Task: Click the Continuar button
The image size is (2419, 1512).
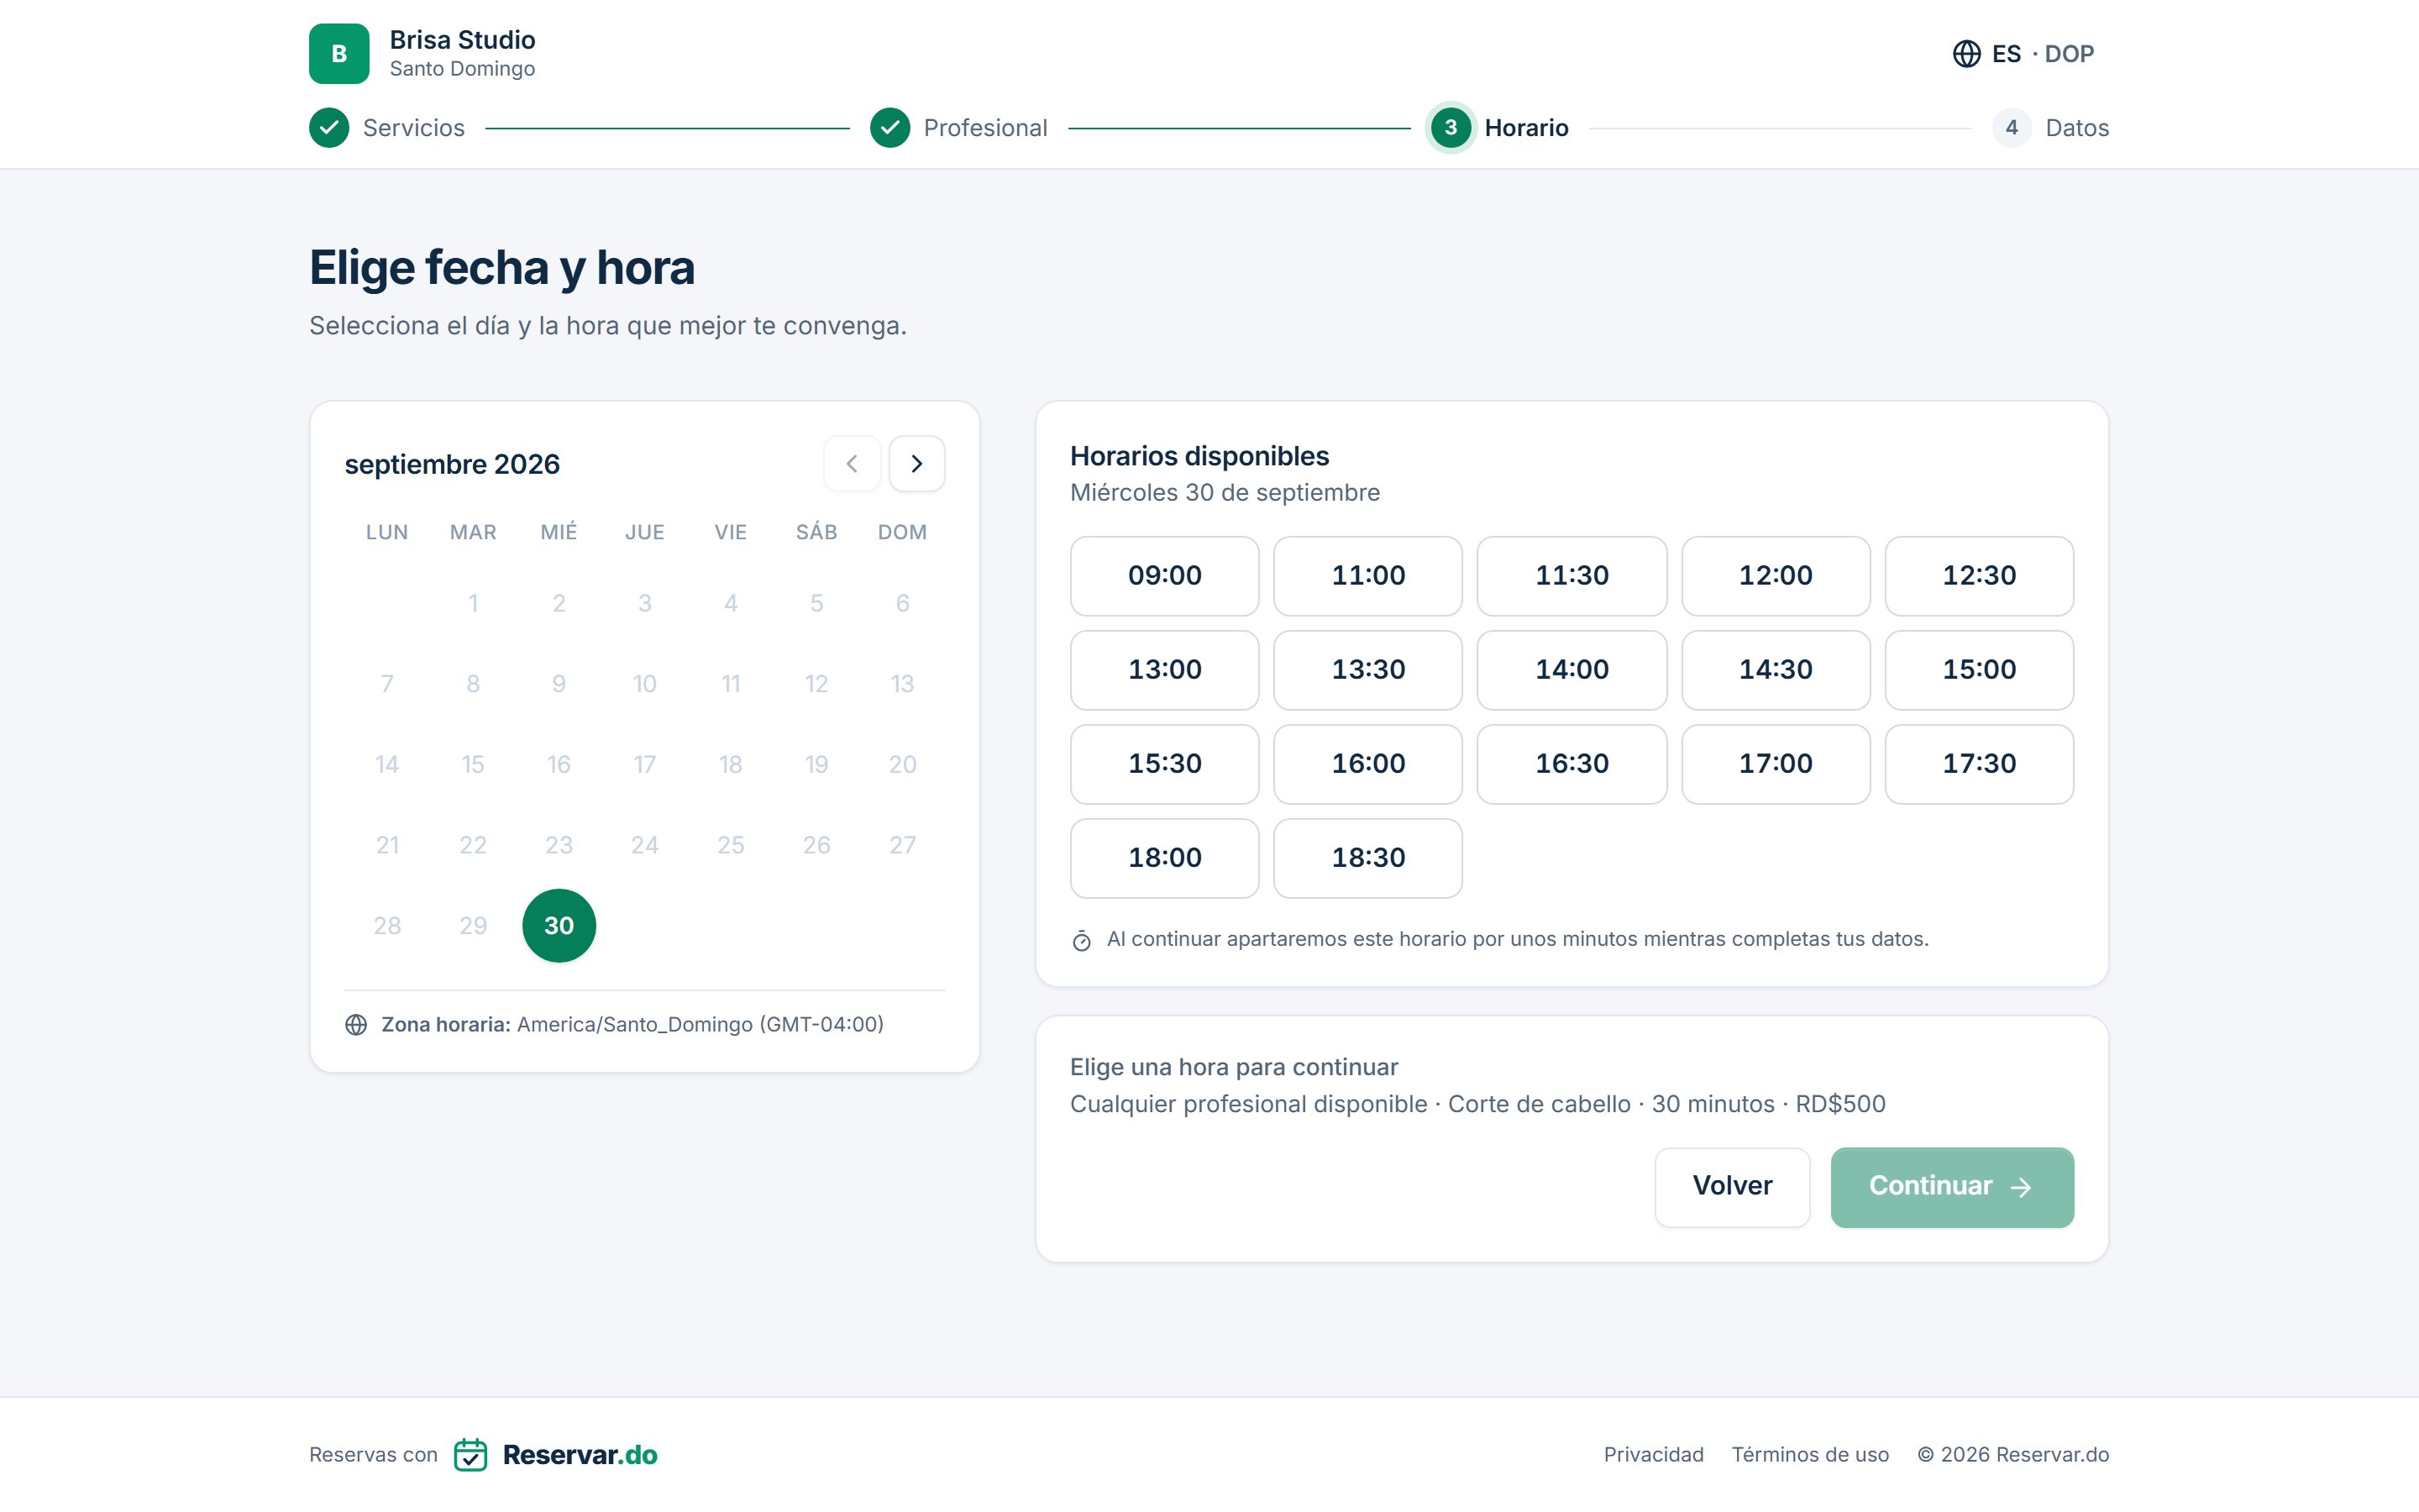Action: pyautogui.click(x=1952, y=1187)
